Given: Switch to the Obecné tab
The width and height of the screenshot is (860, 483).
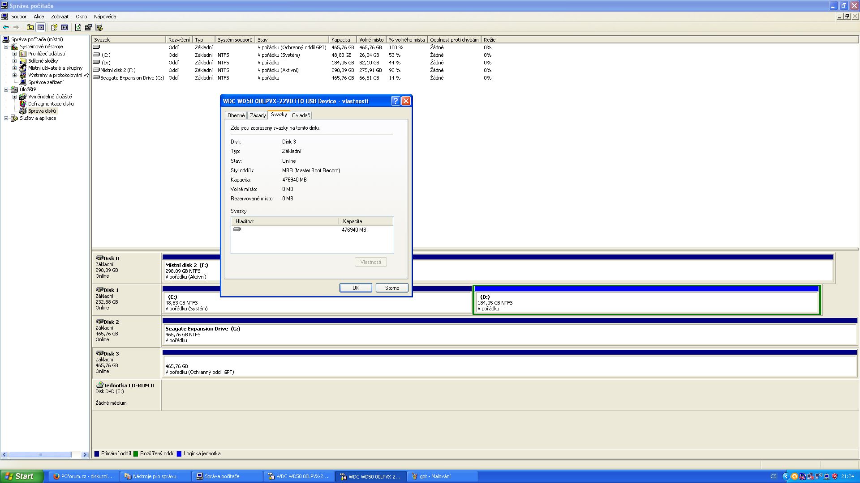Looking at the screenshot, I should click(x=236, y=115).
